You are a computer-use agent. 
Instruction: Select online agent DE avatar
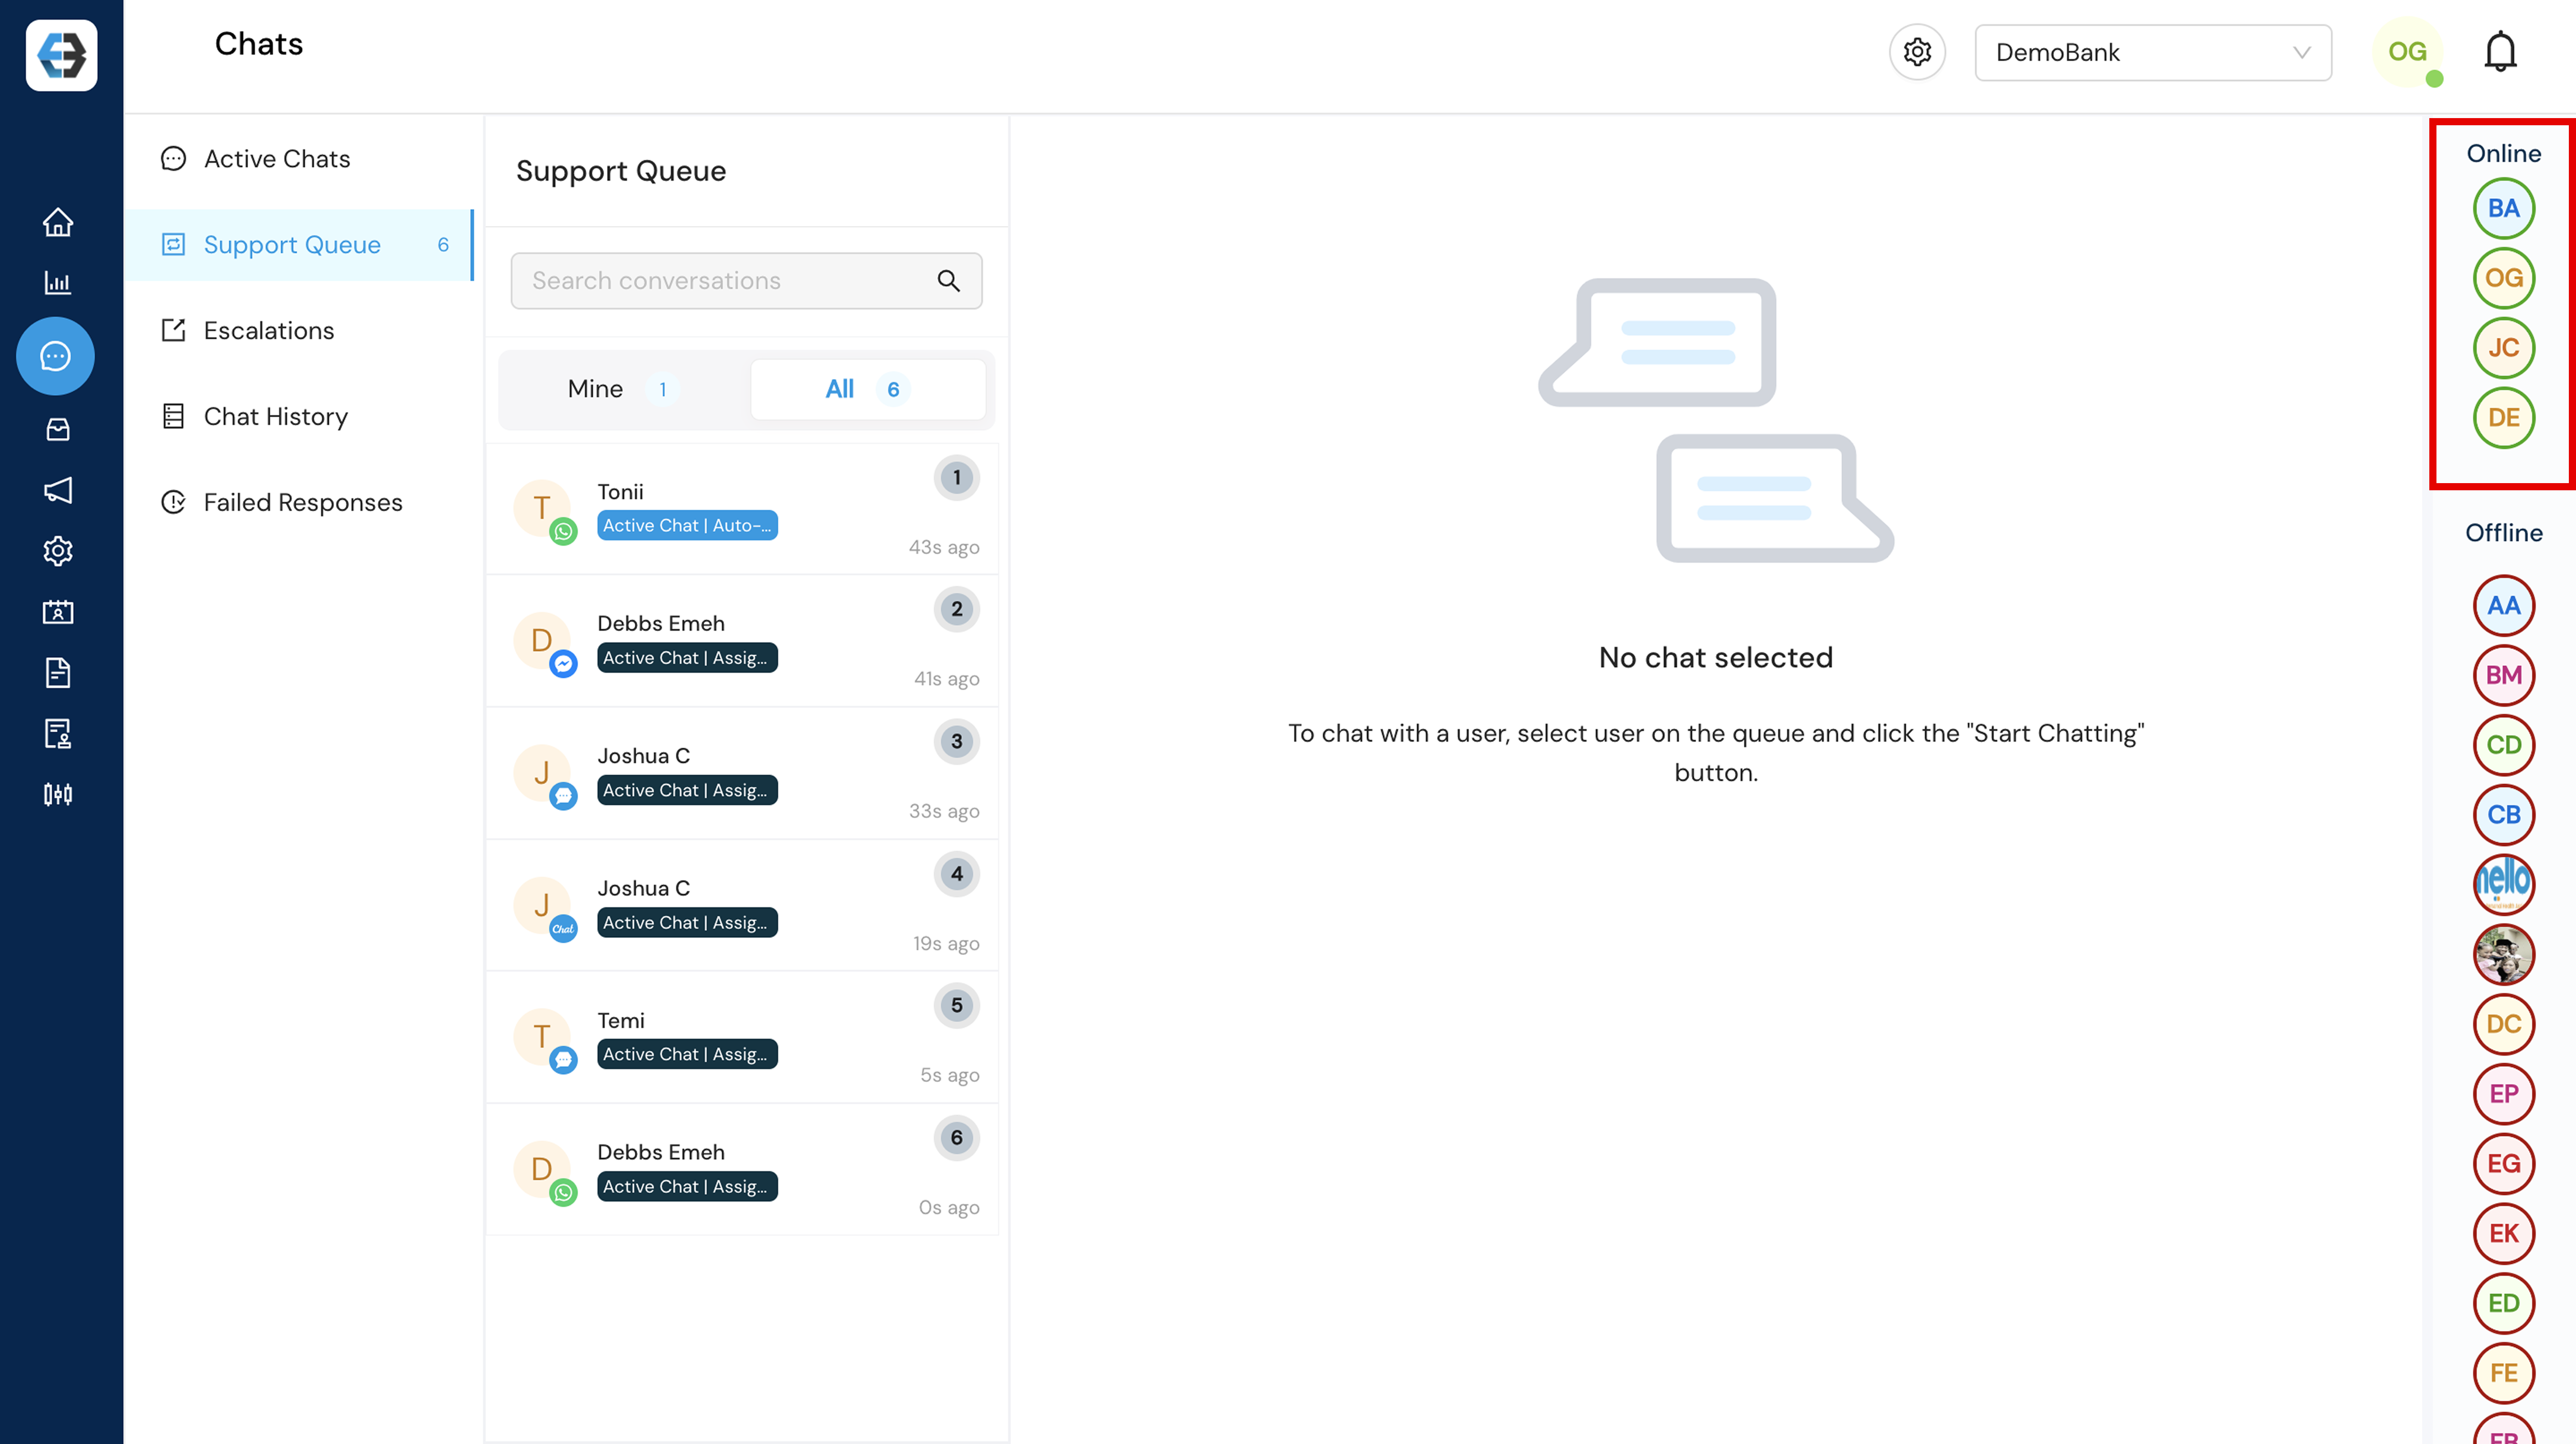tap(2503, 418)
